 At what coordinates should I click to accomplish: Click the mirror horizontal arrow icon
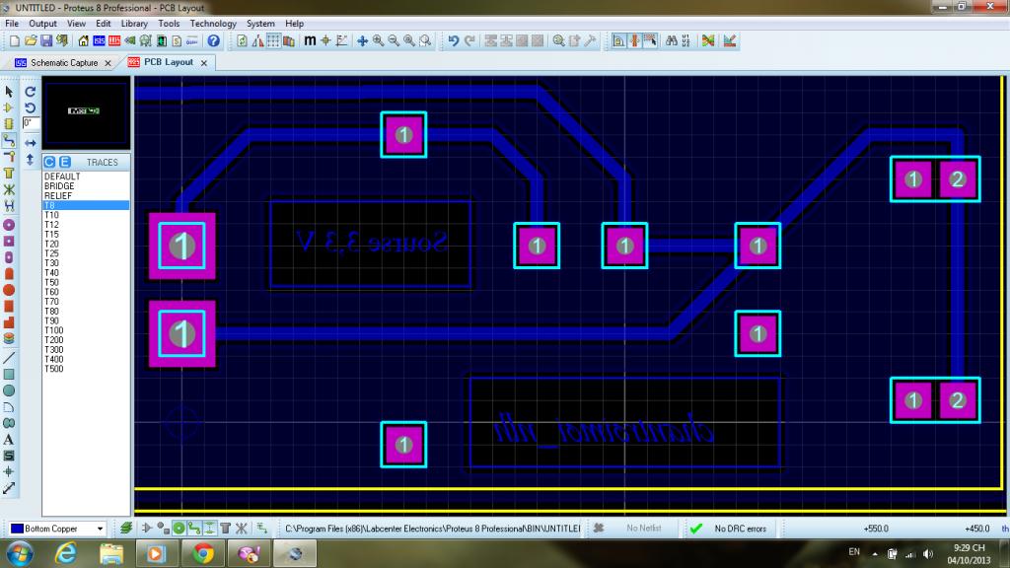coord(30,143)
